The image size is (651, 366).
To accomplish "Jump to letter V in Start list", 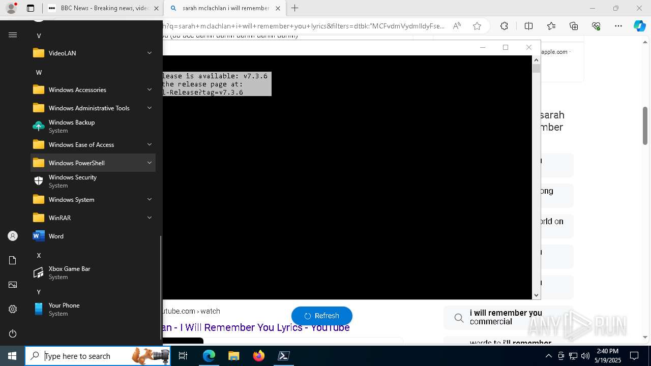I will tap(39, 36).
